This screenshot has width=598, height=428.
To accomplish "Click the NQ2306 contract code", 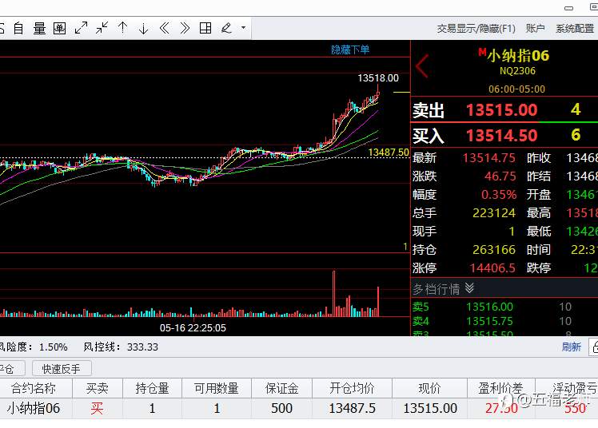I will tap(517, 71).
